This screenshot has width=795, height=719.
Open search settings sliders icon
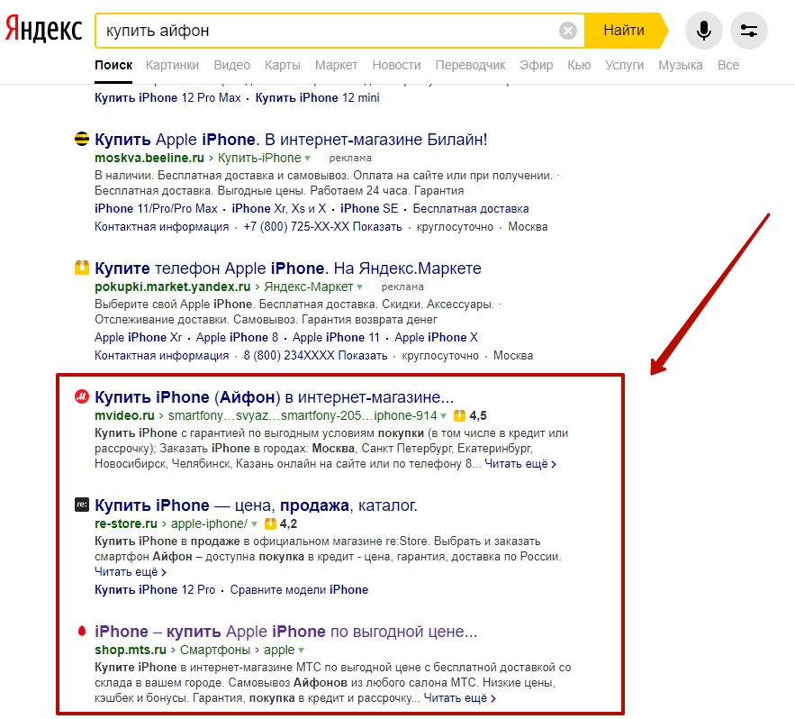[749, 31]
